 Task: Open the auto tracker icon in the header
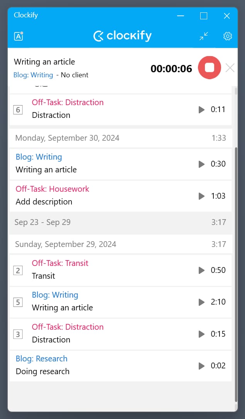coord(19,36)
